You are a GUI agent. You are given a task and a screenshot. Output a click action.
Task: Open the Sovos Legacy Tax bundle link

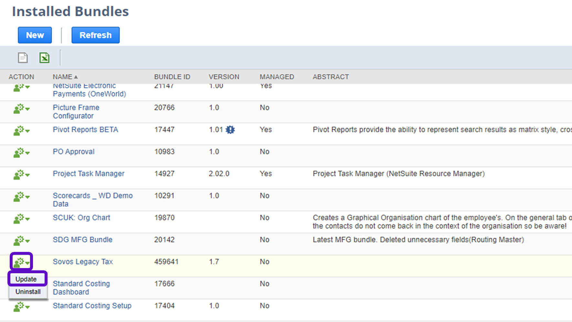(x=83, y=262)
